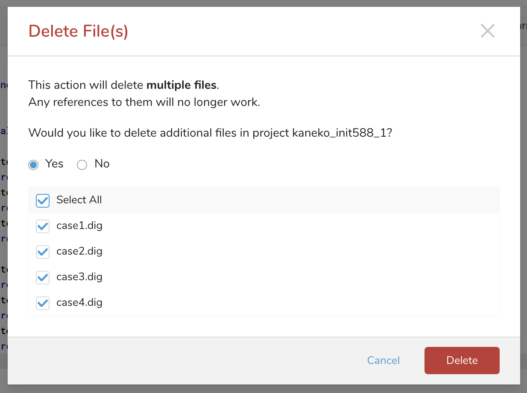Click the 'Delete File(s)' dialog title
The image size is (527, 393).
click(78, 32)
